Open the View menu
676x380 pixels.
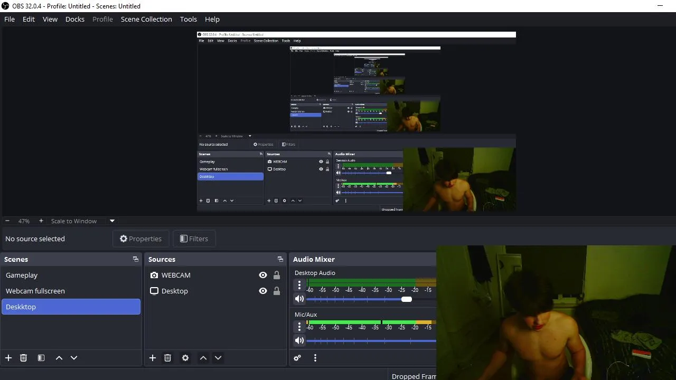tap(50, 19)
